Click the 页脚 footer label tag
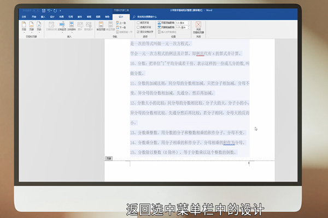328x218 pixels. 109,159
